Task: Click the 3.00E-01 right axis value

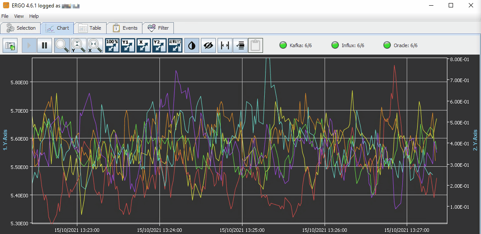Action: pyautogui.click(x=459, y=165)
